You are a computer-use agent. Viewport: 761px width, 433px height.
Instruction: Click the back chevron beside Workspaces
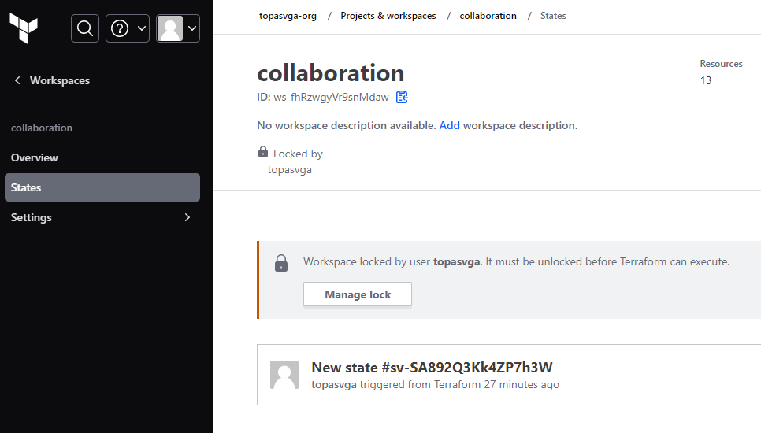[17, 80]
